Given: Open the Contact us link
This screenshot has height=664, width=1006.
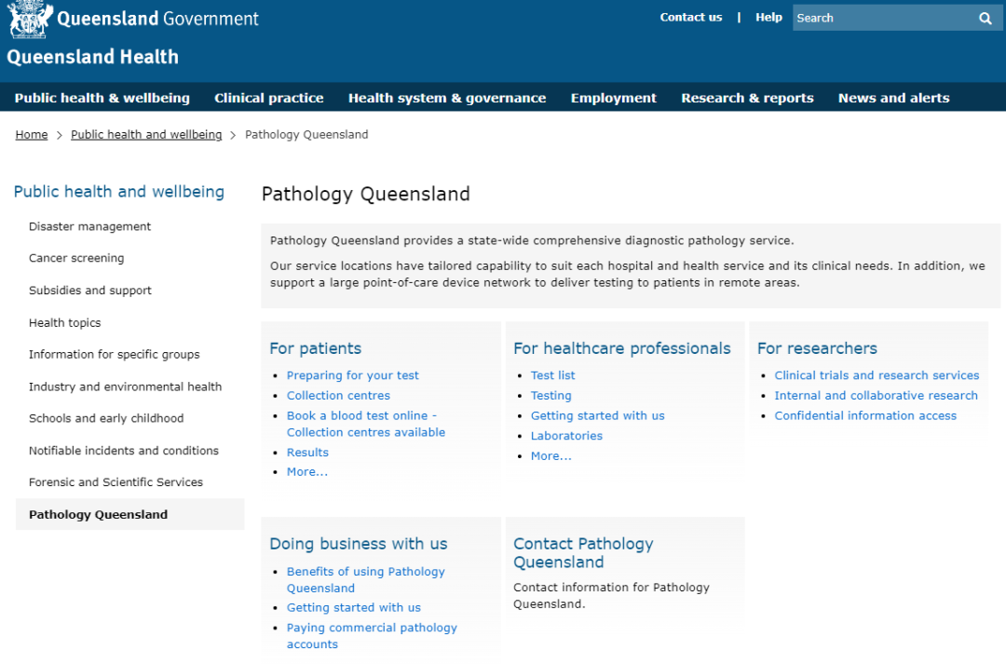Looking at the screenshot, I should (x=691, y=18).
